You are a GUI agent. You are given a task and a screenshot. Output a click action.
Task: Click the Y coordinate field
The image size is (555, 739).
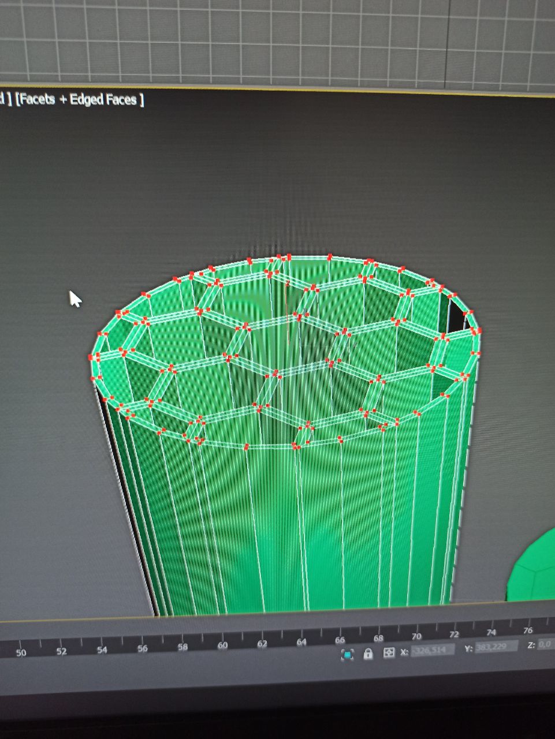(496, 647)
